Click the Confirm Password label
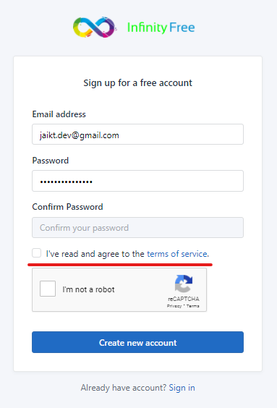The width and height of the screenshot is (277, 408). tap(68, 207)
